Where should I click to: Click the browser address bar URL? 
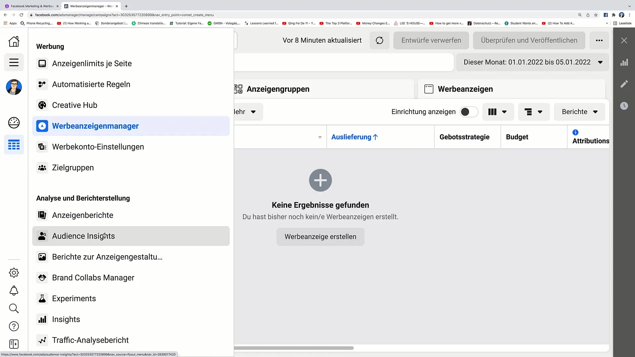124,15
